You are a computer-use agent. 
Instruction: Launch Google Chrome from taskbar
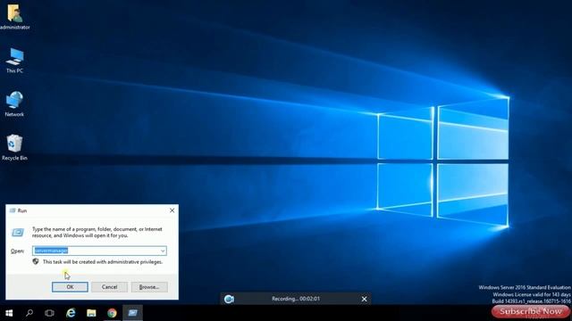tap(112, 313)
